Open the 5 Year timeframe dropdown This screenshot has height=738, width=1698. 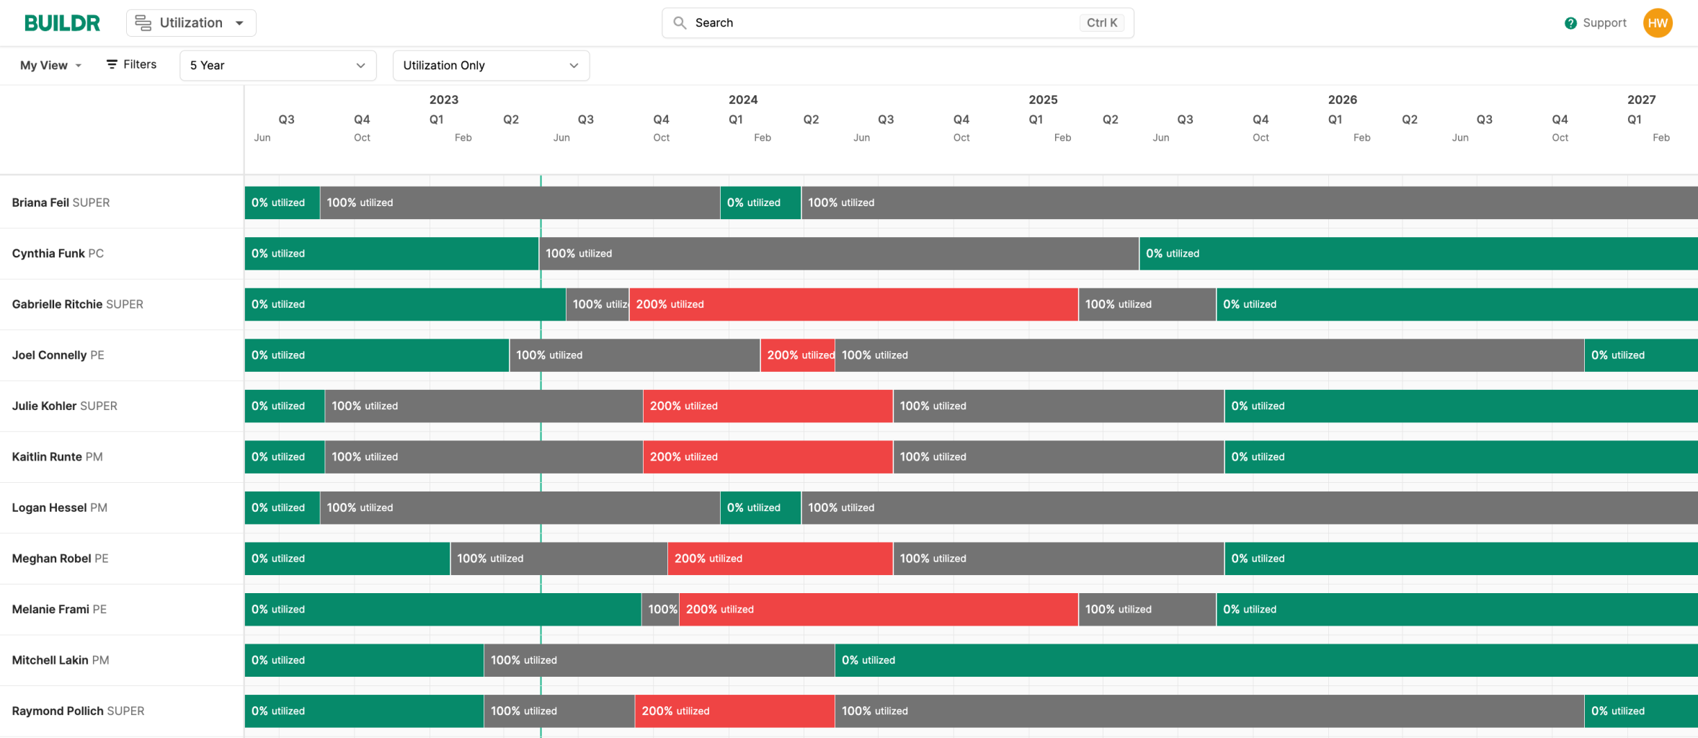[277, 65]
